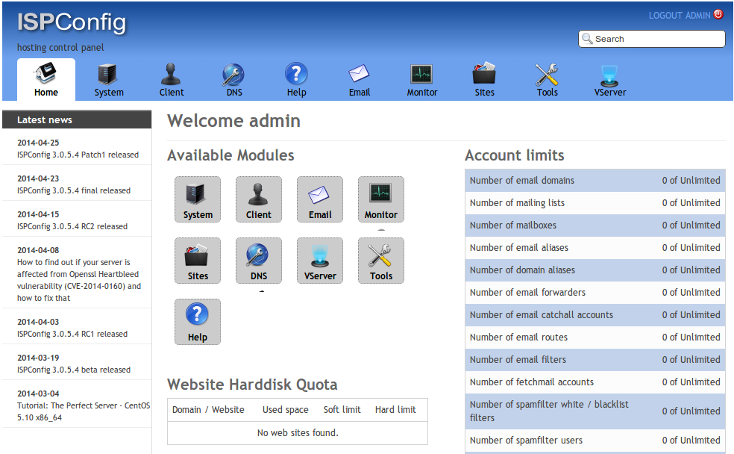Open the System module under Available Modules
The height and width of the screenshot is (454, 734).
(x=198, y=199)
